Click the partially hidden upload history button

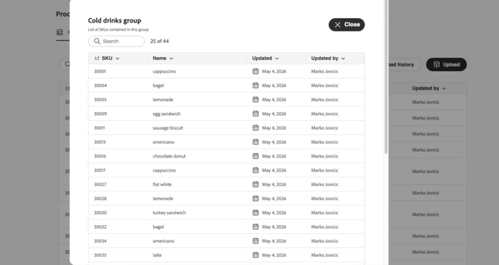[404, 64]
